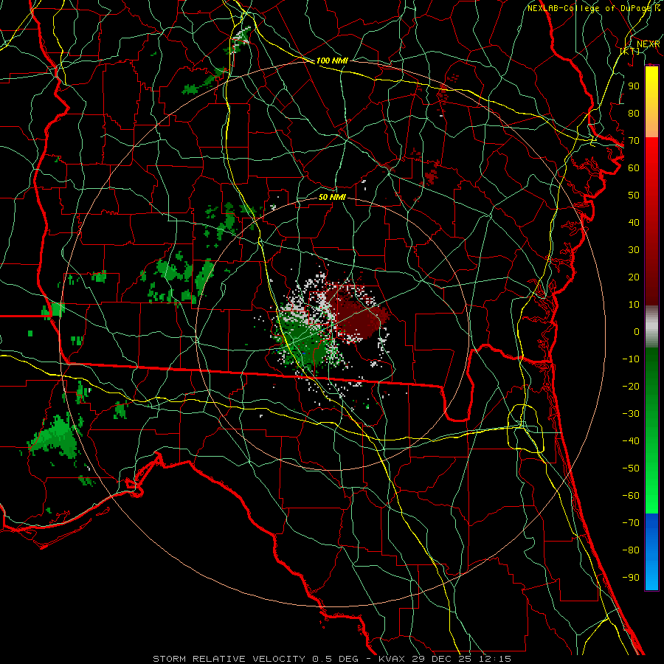
Task: Click the "100 NMI" range ring label
Action: [332, 60]
